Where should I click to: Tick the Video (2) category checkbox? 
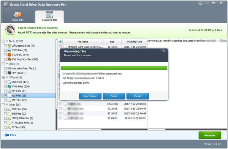(3, 64)
